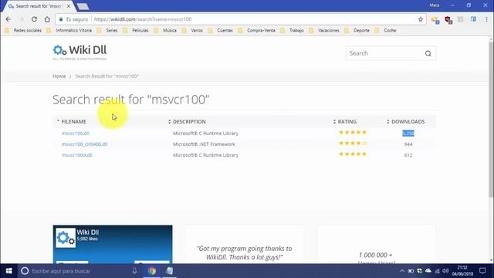Screen dimensions: 494x278
Task: Open browser home page icon
Action: pyautogui.click(x=47, y=19)
